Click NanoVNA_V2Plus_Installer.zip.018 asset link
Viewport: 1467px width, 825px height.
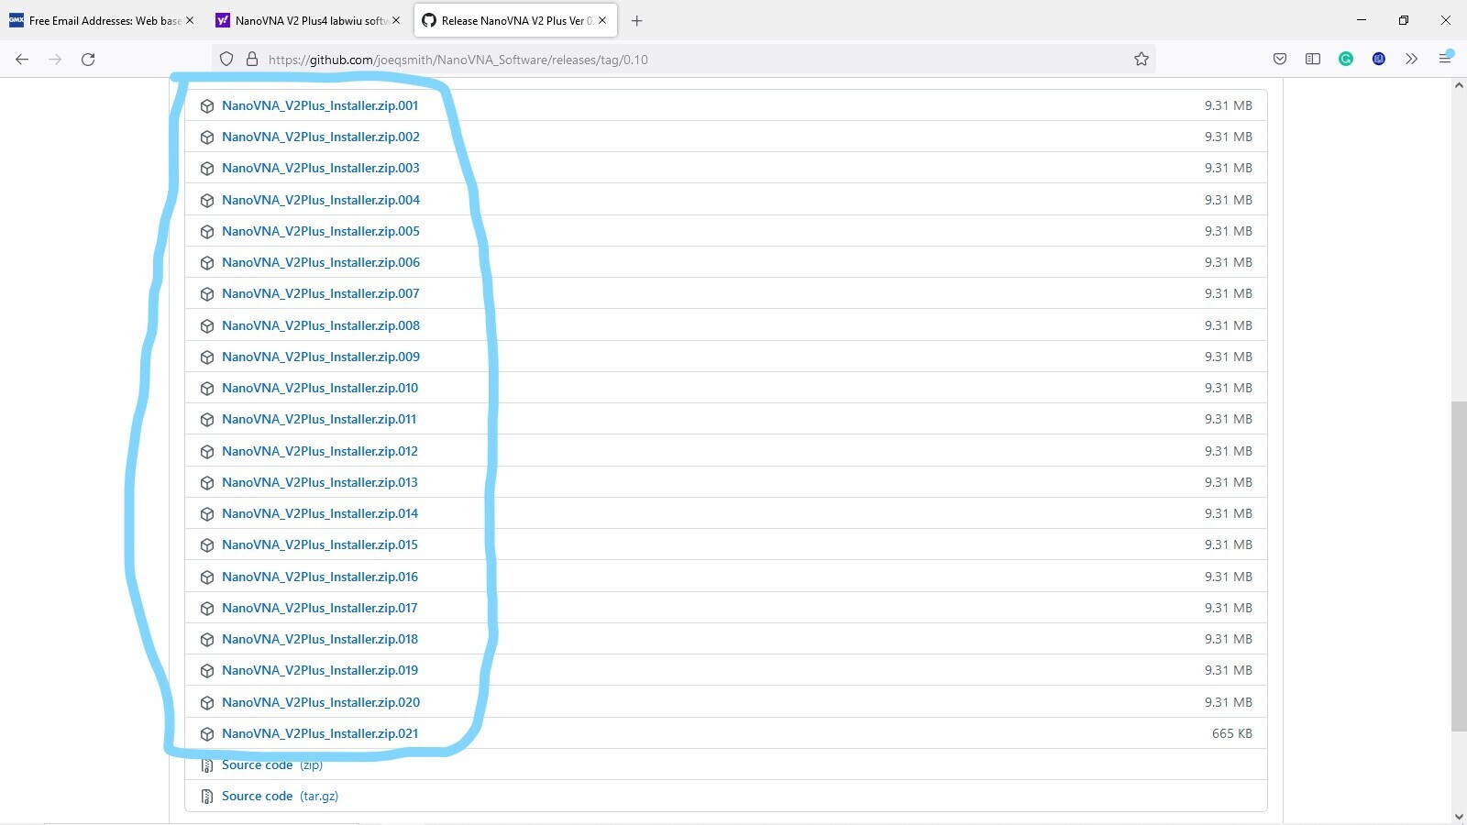click(320, 639)
